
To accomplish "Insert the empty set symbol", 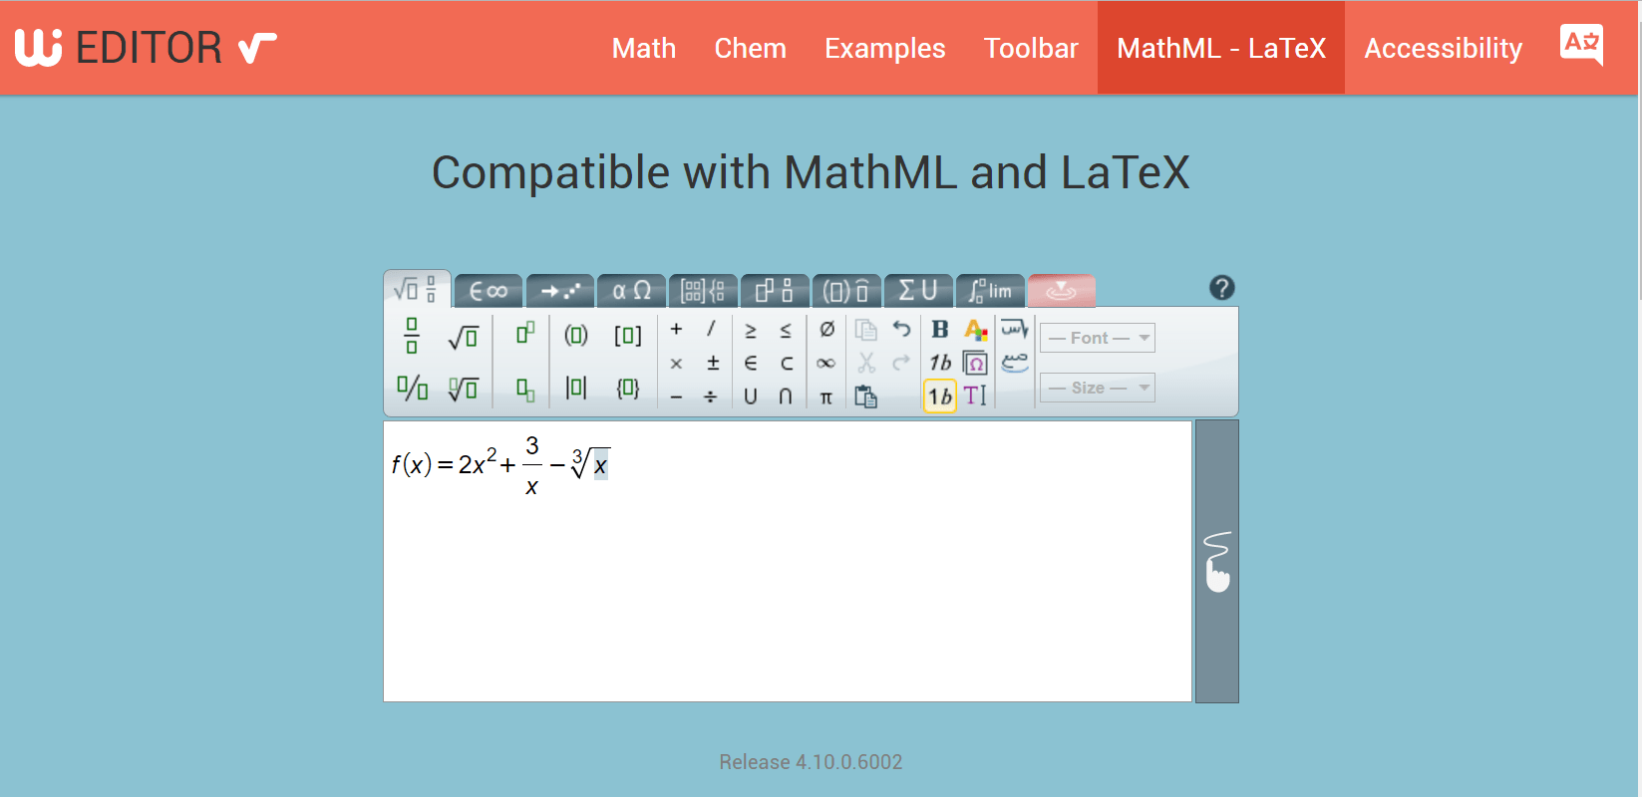I will (x=826, y=329).
